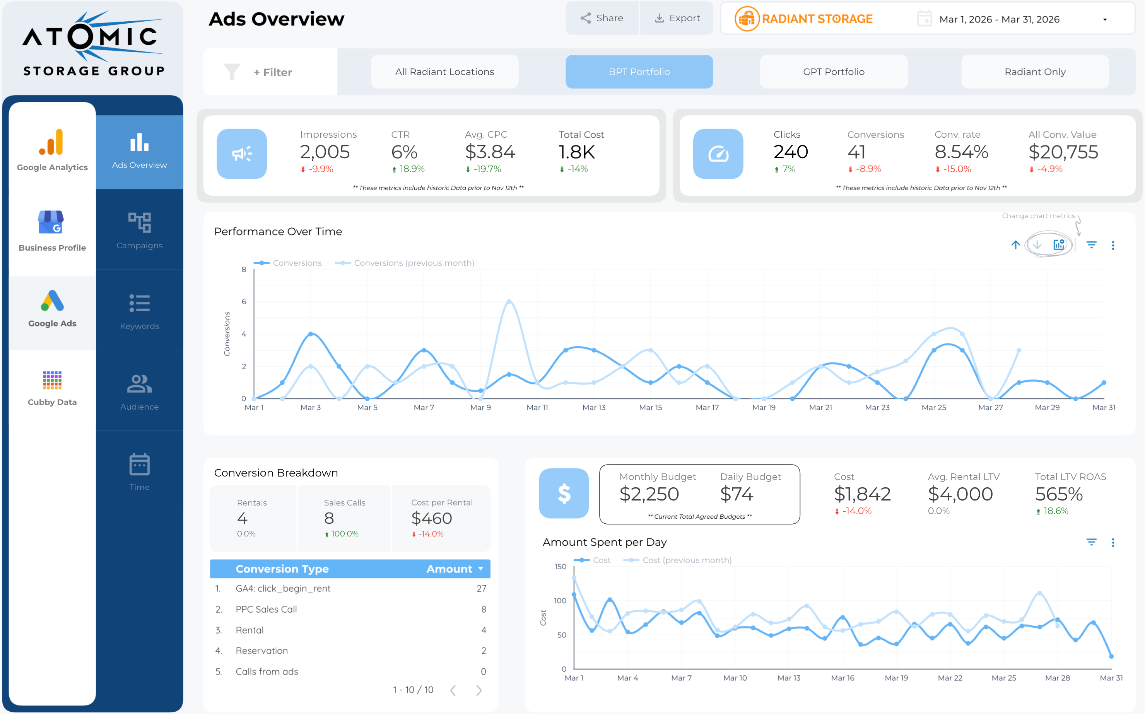
Task: Click the drill up arrow icon
Action: 1015,244
